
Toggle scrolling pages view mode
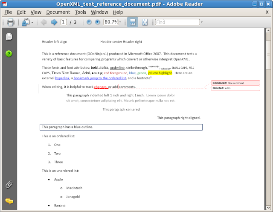coord(133,22)
